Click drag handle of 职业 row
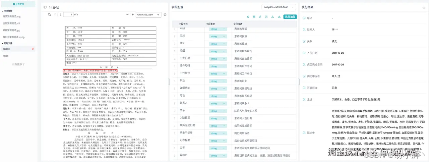Image resolution: width=429 pixels, height=162 pixels. pyautogui.click(x=174, y=81)
